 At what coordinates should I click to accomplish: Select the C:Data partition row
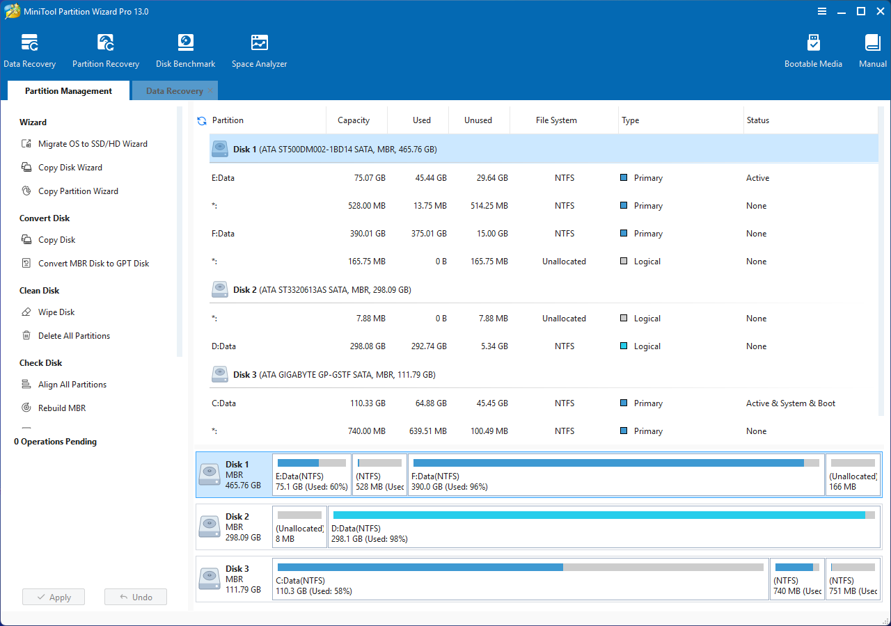click(543, 403)
